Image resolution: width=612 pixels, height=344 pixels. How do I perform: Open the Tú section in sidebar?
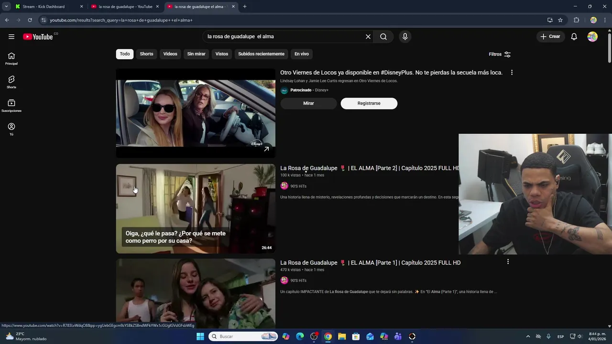(x=11, y=129)
